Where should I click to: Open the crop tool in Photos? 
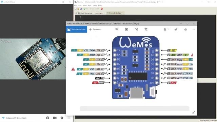[x=146, y=29]
